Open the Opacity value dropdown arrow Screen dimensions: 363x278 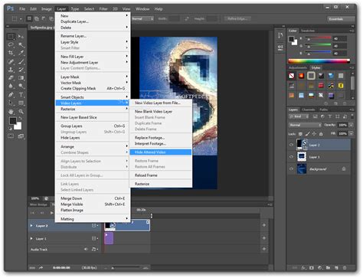tap(352, 125)
